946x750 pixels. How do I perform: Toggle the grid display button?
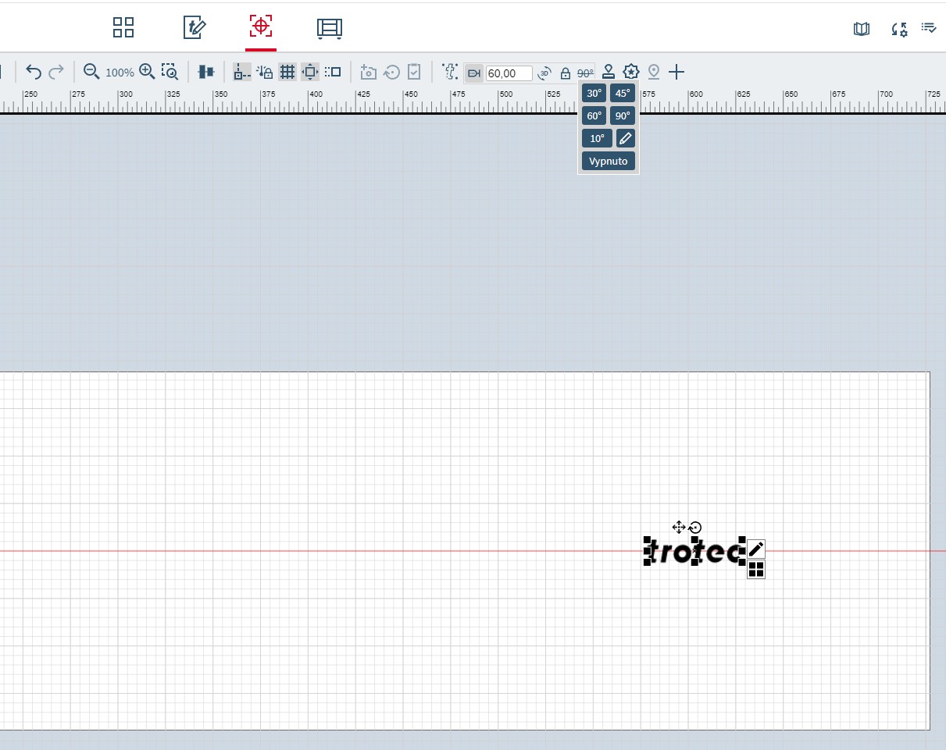[287, 73]
